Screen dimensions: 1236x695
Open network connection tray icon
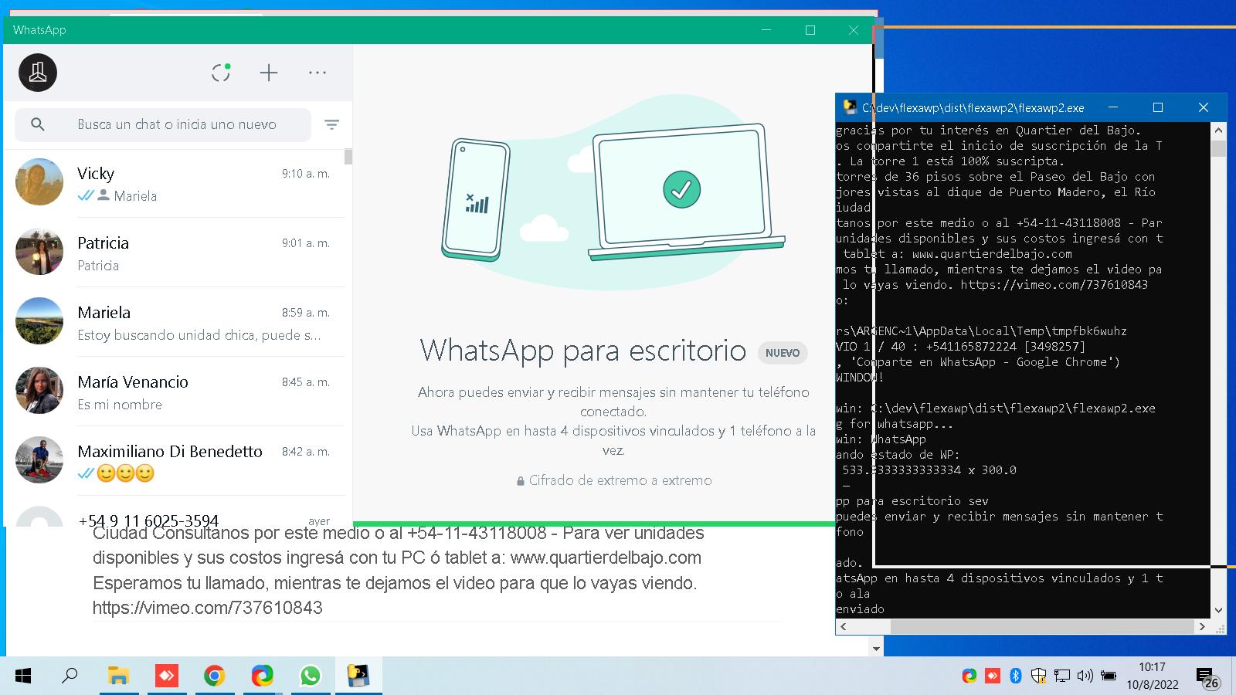click(1062, 676)
